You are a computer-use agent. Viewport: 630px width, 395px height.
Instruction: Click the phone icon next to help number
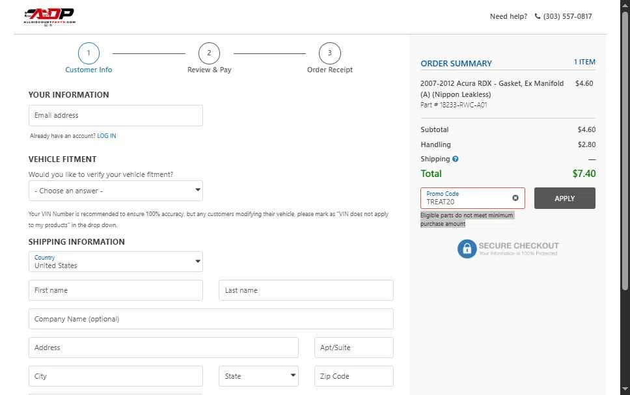537,16
